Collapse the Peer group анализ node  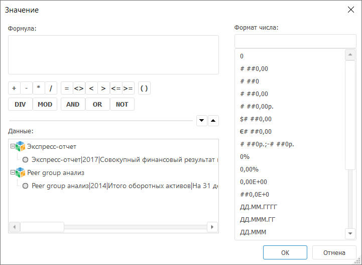pos(13,172)
